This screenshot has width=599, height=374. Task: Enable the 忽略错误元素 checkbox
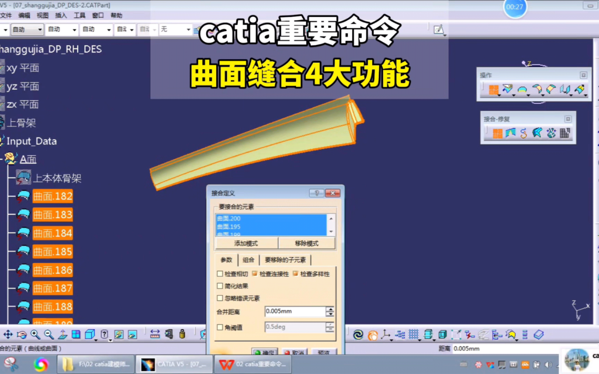click(x=220, y=298)
